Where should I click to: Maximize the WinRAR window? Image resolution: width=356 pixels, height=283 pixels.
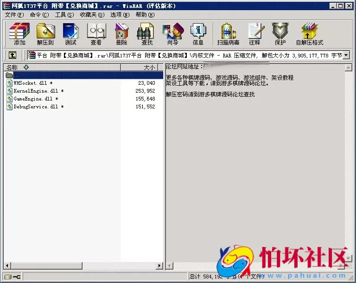[x=341, y=6]
